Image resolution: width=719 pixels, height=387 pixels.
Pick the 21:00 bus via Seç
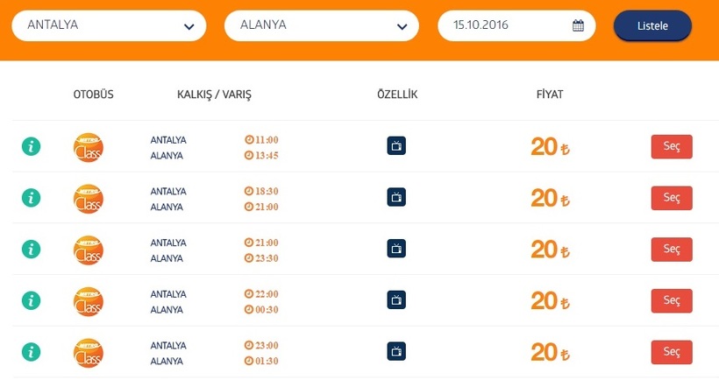tap(672, 249)
